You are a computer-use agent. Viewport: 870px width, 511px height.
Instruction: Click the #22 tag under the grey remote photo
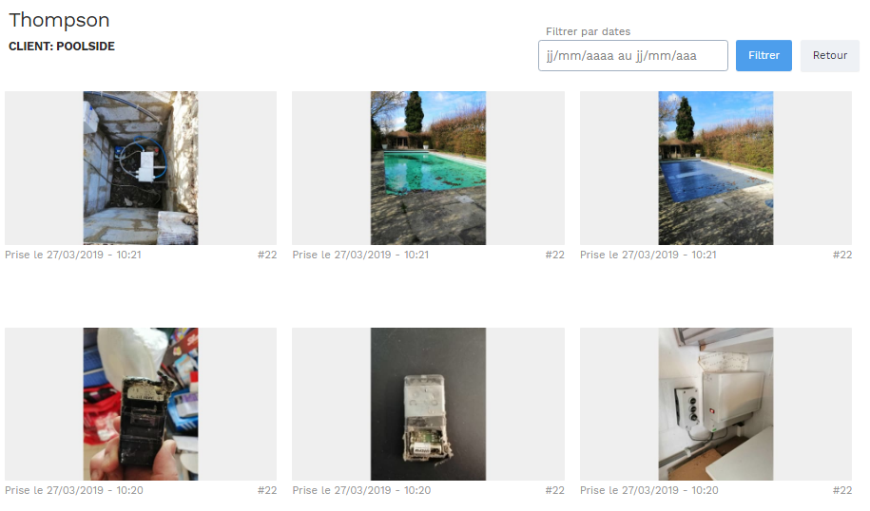coord(555,490)
